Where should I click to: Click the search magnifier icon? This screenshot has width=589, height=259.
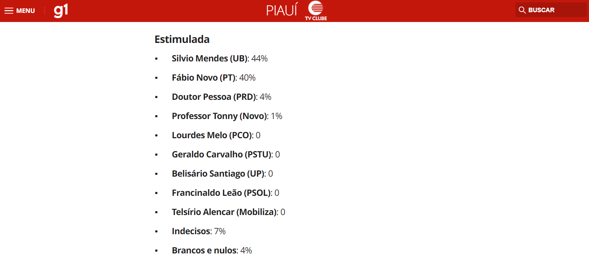(x=522, y=10)
